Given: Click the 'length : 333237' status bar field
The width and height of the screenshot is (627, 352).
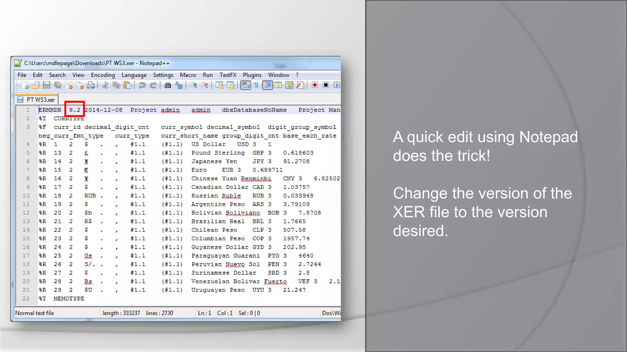Looking at the screenshot, I should coord(121,313).
